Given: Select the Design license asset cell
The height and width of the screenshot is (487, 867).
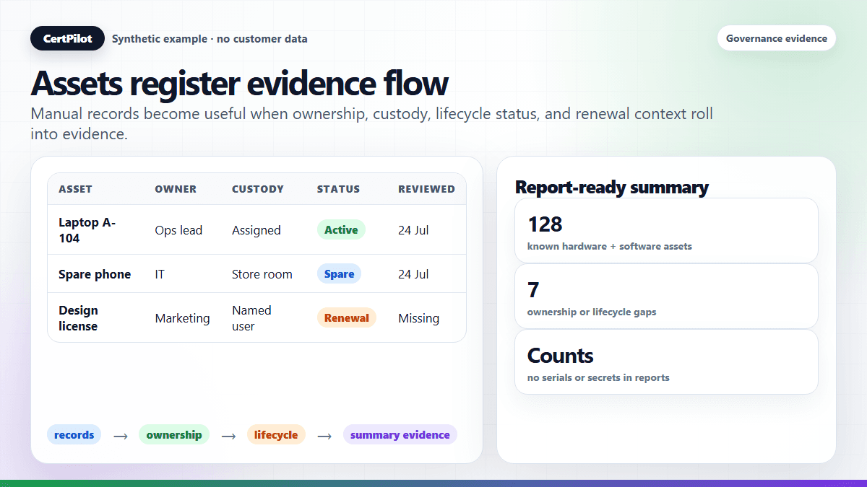Looking at the screenshot, I should [78, 318].
